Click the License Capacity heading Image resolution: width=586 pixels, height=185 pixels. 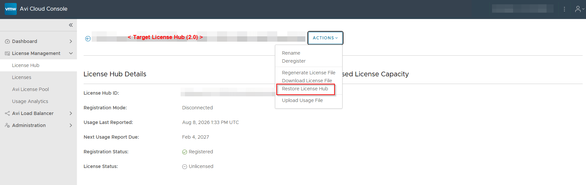375,74
